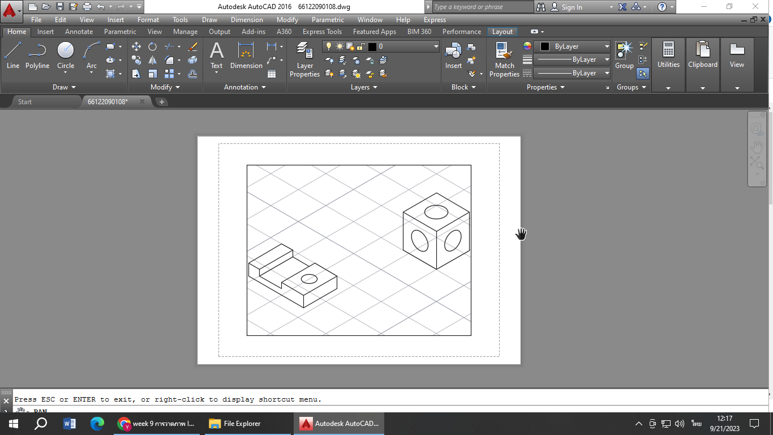Click the Insert block icon
Screen dimensions: 773x435
453,56
